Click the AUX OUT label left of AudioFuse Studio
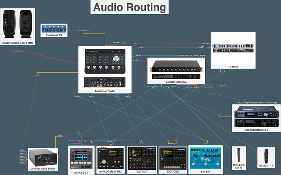 [x=37, y=75]
